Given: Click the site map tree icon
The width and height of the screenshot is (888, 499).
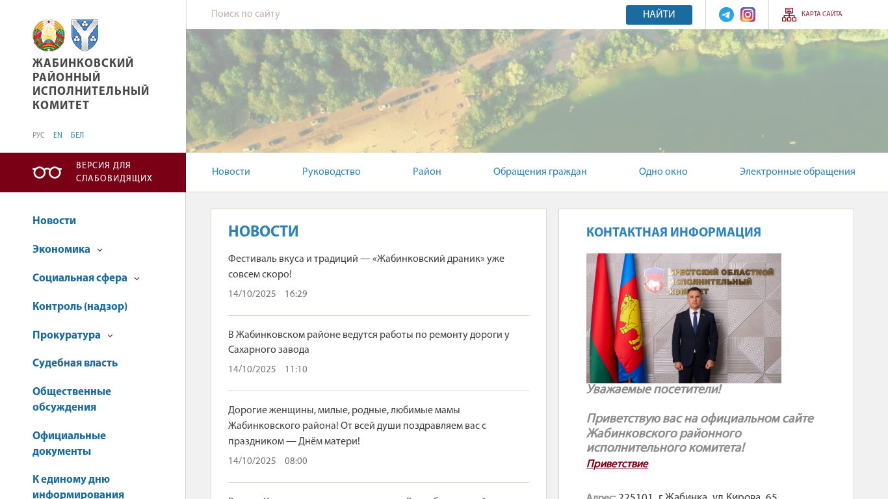Looking at the screenshot, I should 789,14.
